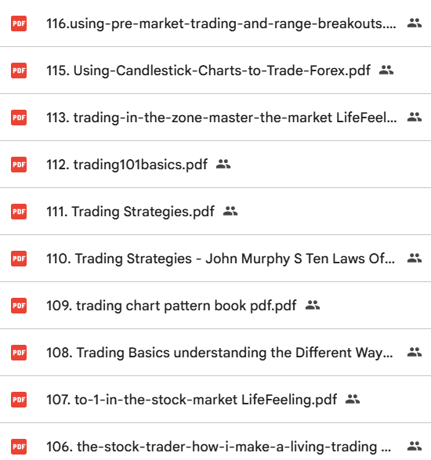Click PDF icon for 116.using-pre-market-trading file
This screenshot has height=460, width=431.
pos(19,24)
